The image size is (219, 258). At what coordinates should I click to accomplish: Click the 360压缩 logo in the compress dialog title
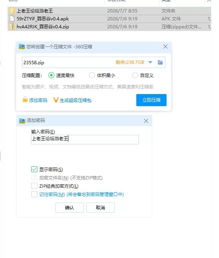click(x=22, y=47)
